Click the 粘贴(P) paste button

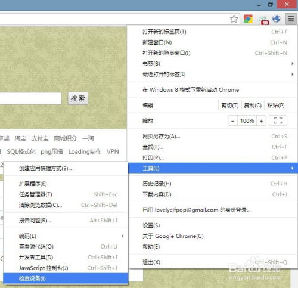[276, 105]
